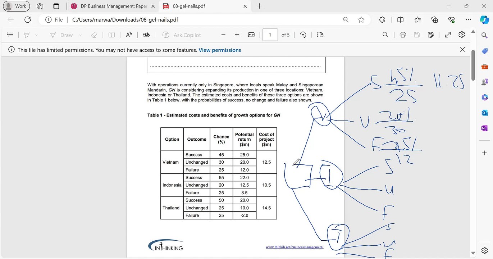Print the PDF document

click(x=403, y=35)
